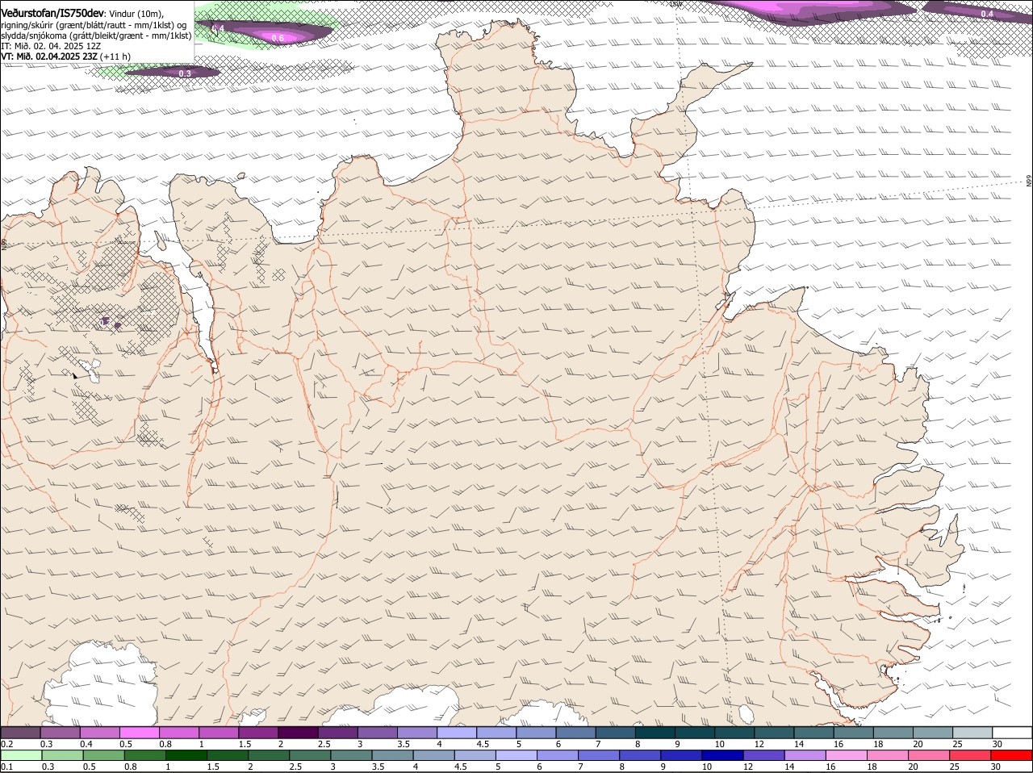Click the '20' label under the snow scale
This screenshot has height=773, width=1033.
(x=918, y=743)
